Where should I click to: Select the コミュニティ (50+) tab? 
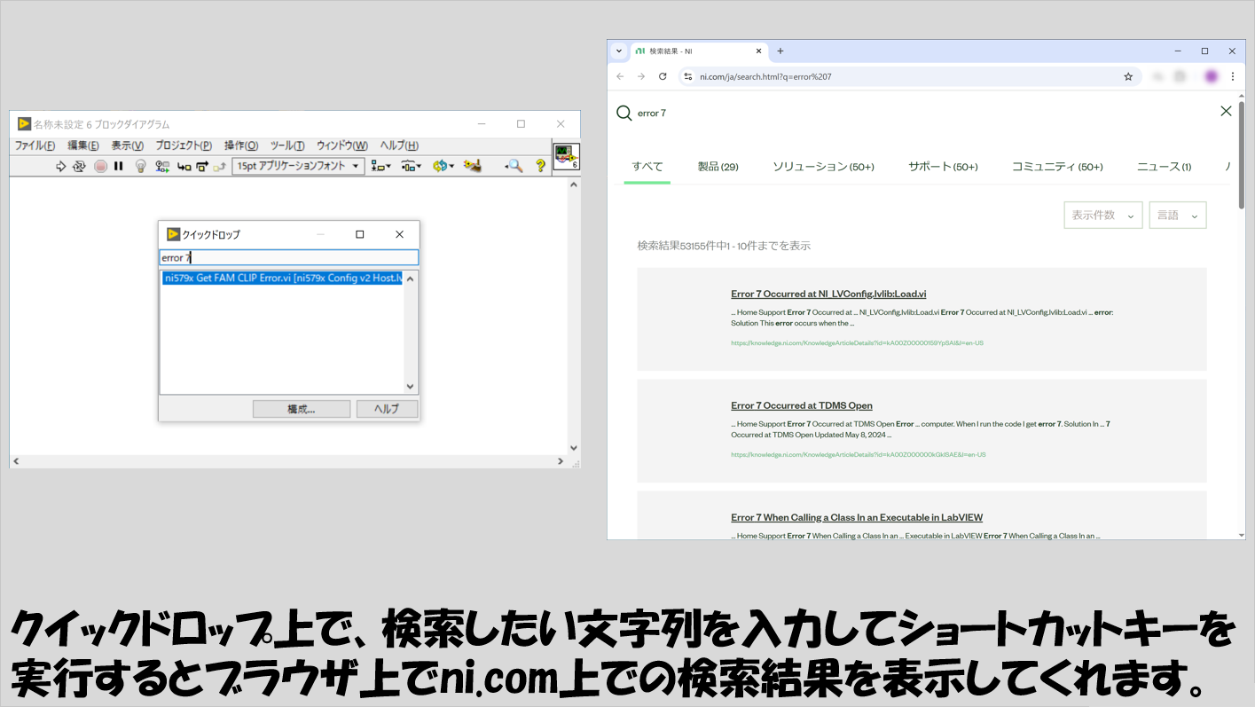[x=1057, y=167]
